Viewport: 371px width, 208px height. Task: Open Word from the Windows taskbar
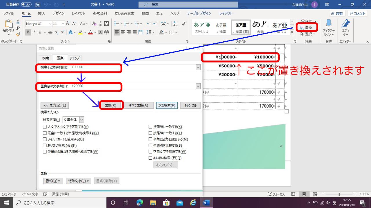pos(207,203)
